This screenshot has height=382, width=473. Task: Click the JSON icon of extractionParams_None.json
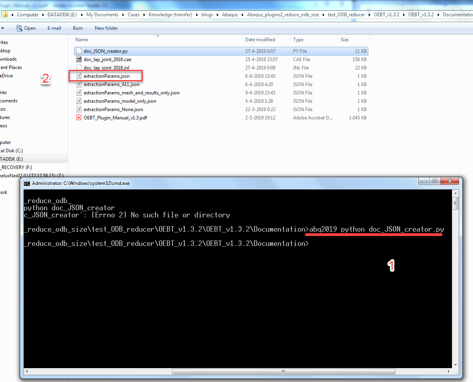pos(79,109)
